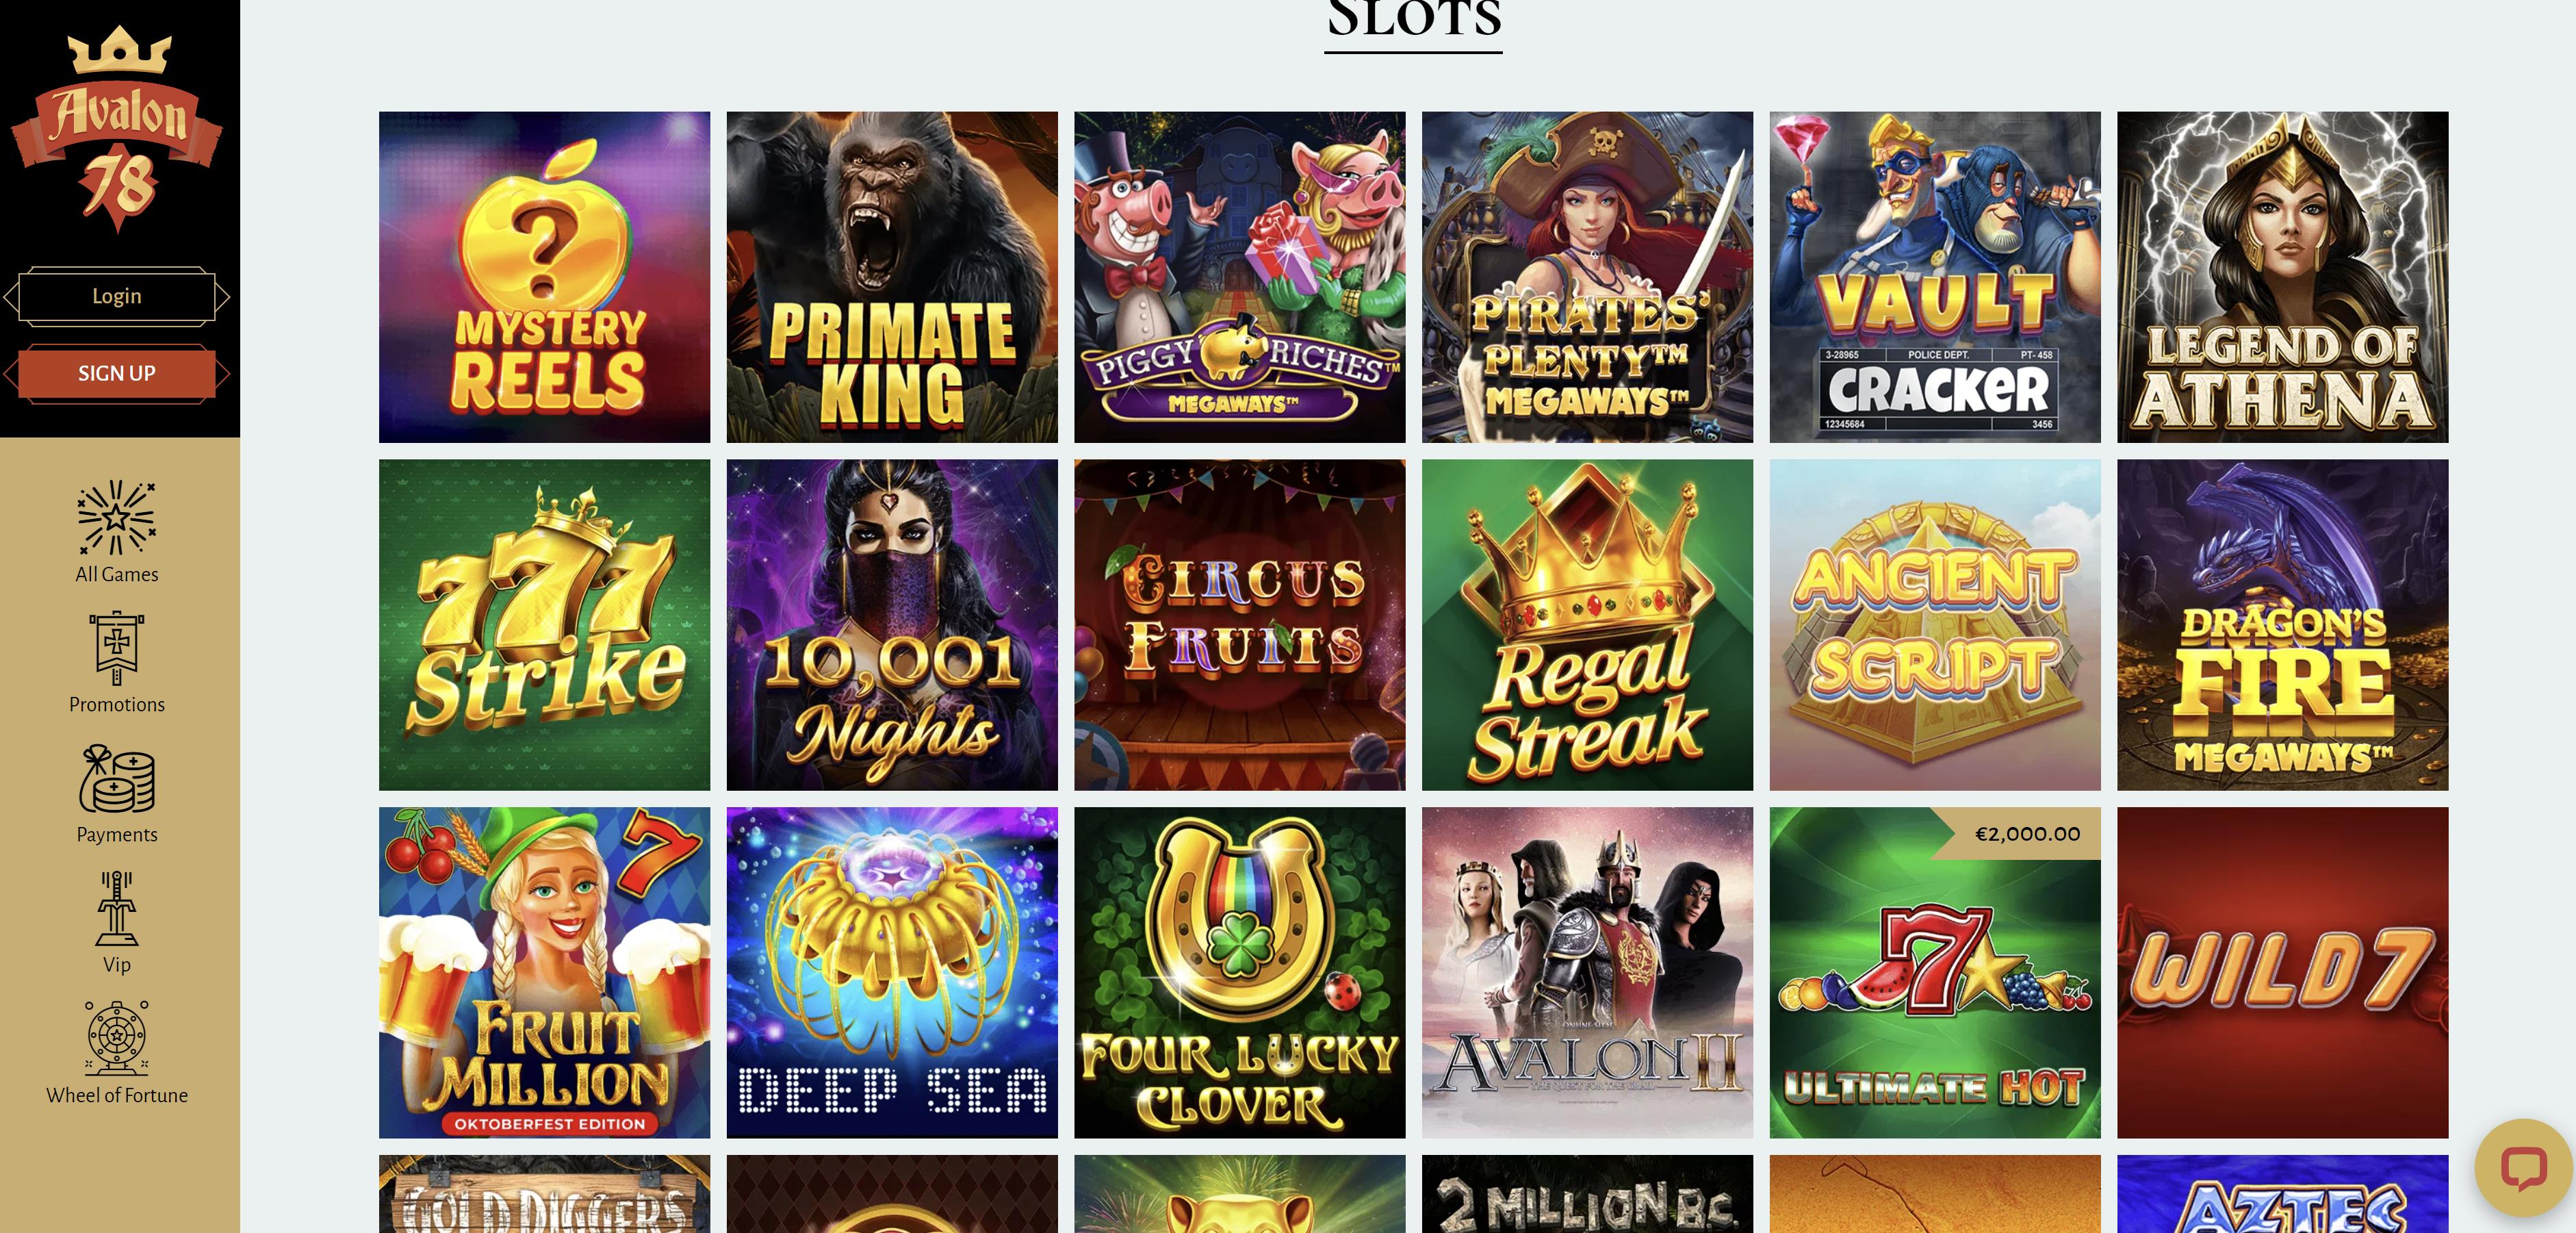Select the Mystery Reels game
This screenshot has height=1233, width=2576.
[544, 277]
